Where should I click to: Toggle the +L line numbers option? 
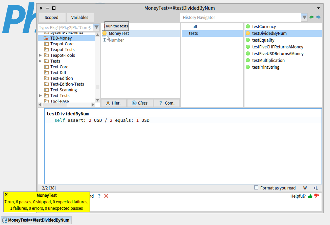315,188
